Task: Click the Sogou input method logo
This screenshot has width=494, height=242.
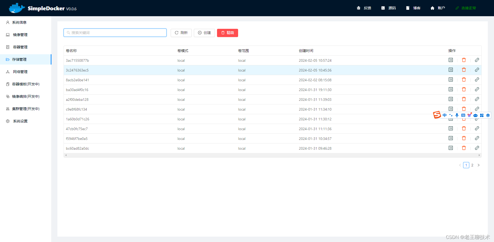Action: pyautogui.click(x=437, y=115)
